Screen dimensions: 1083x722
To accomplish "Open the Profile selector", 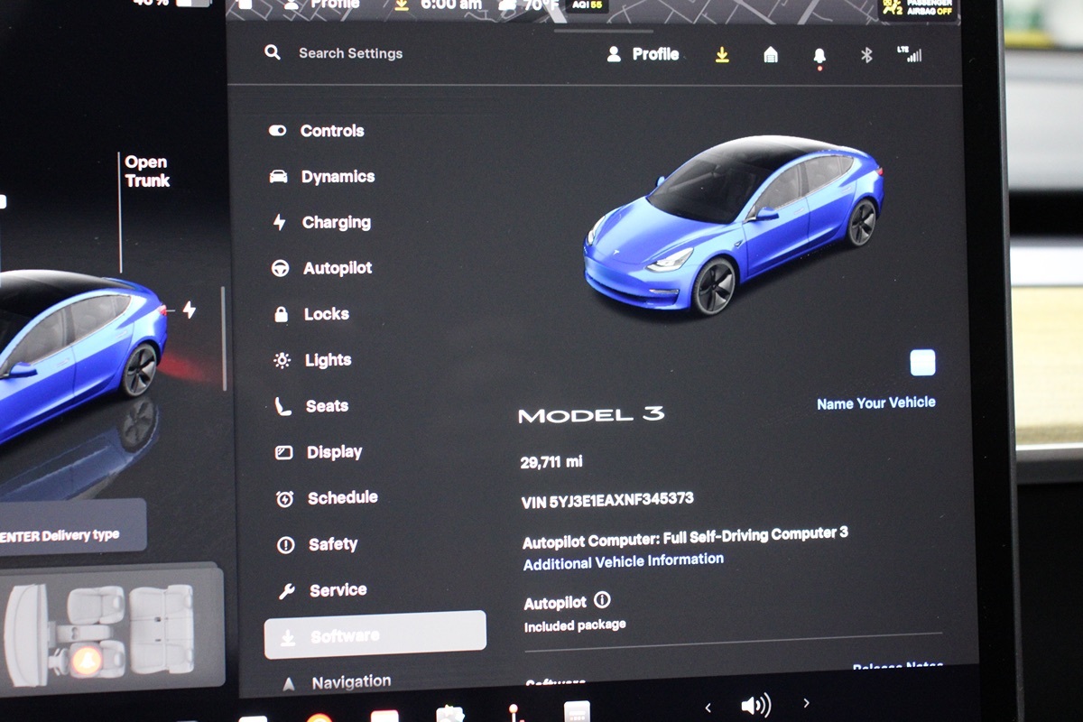I will point(643,54).
